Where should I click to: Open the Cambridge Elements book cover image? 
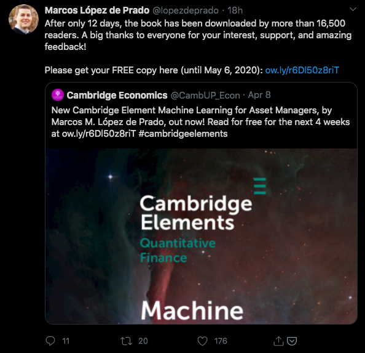tap(201, 236)
